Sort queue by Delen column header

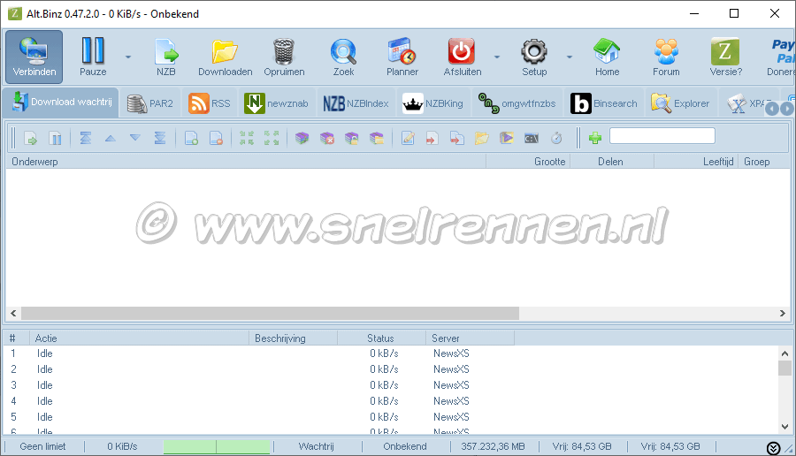pyautogui.click(x=612, y=162)
